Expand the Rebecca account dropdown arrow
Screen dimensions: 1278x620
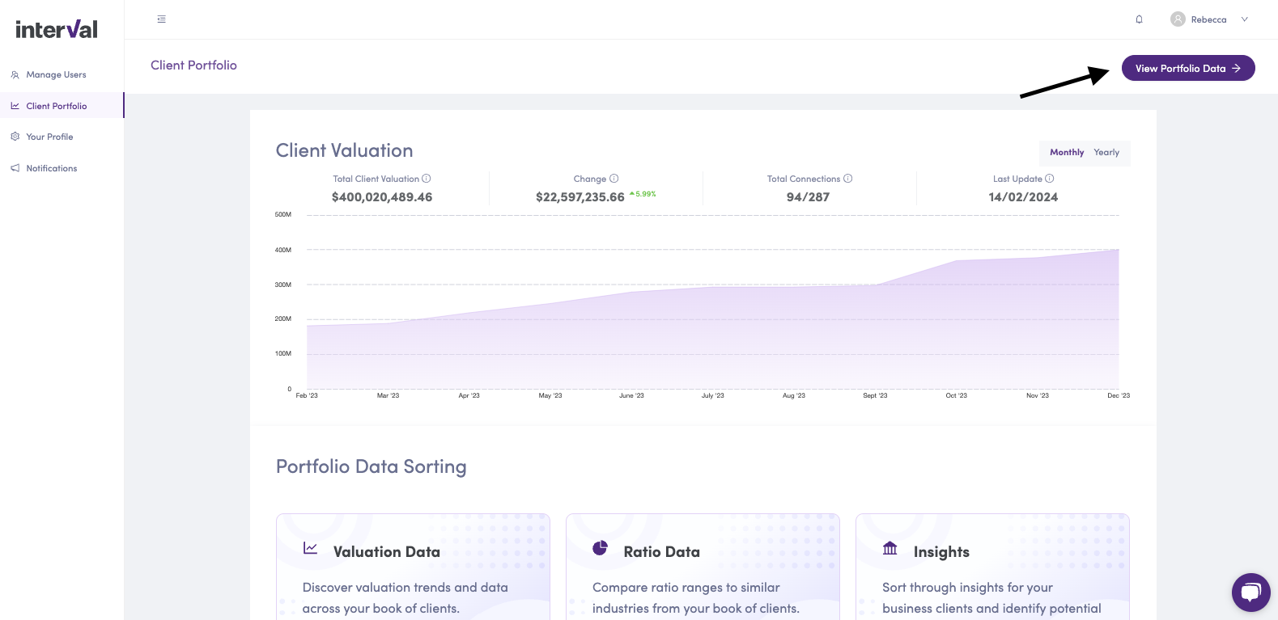point(1245,19)
